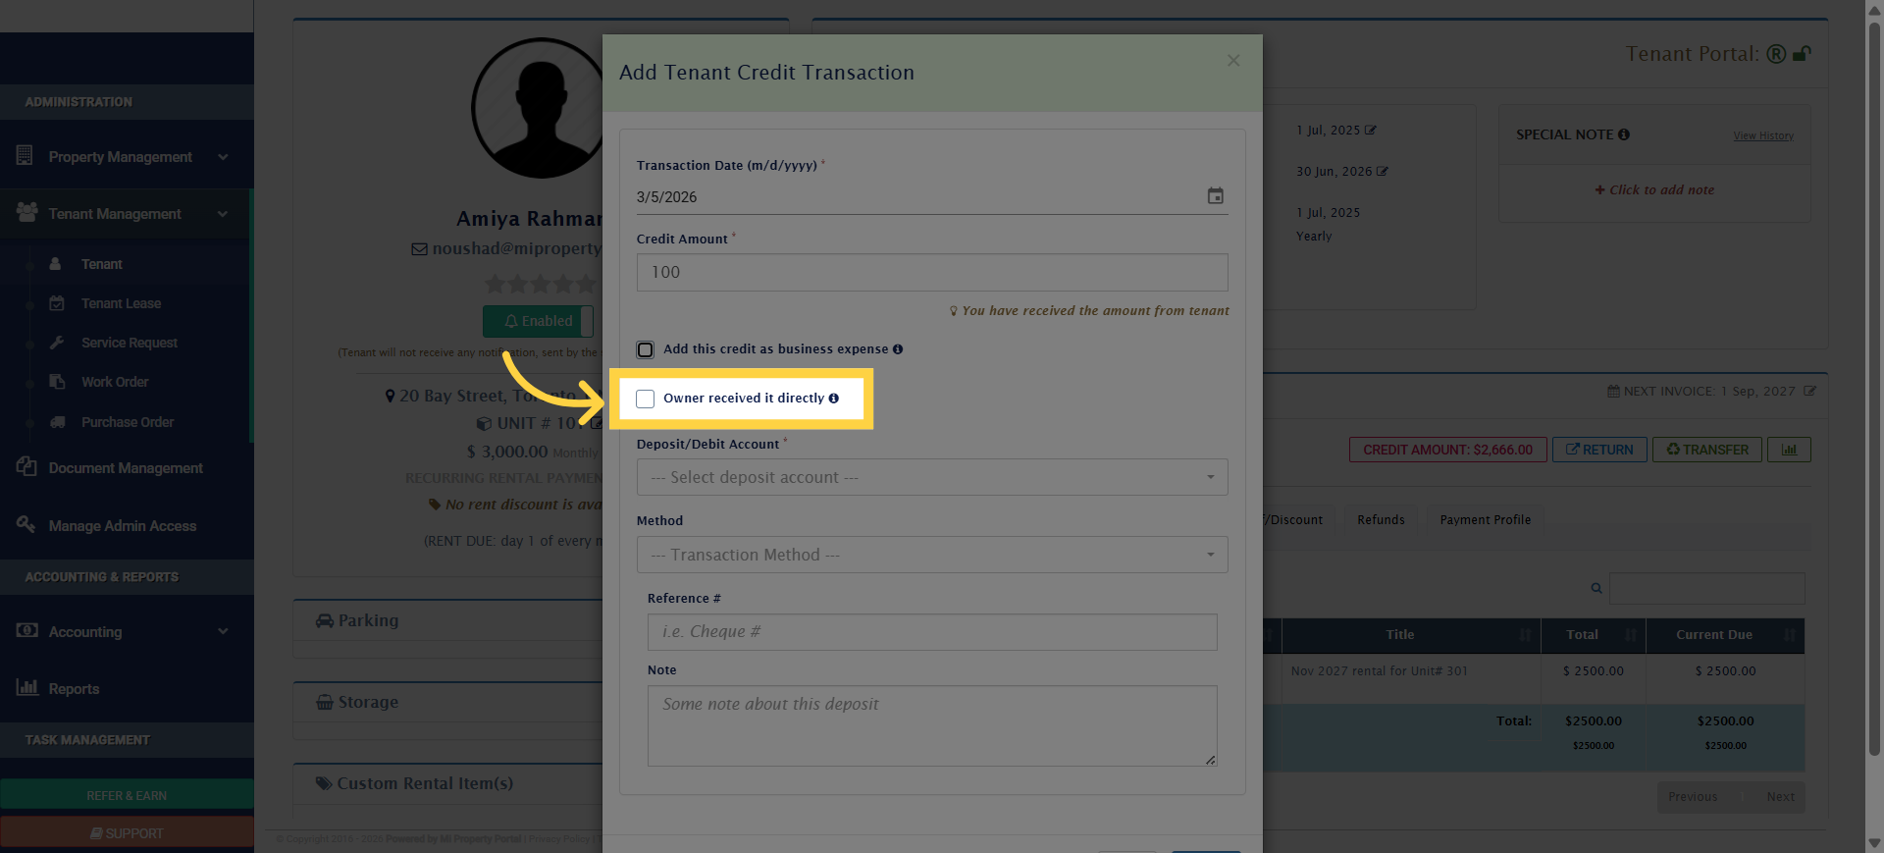Open Reports from the sidebar
This screenshot has width=1884, height=853.
click(73, 689)
